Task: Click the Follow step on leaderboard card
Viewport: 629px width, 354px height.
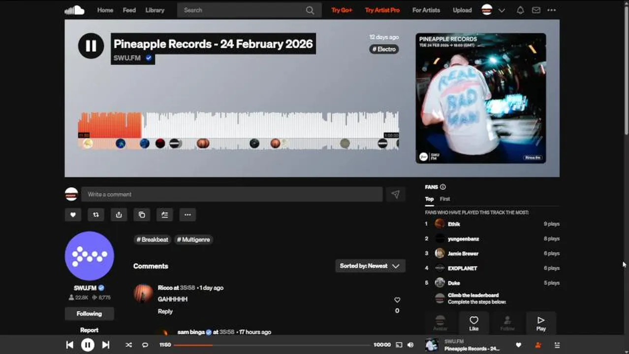Action: [x=507, y=324]
